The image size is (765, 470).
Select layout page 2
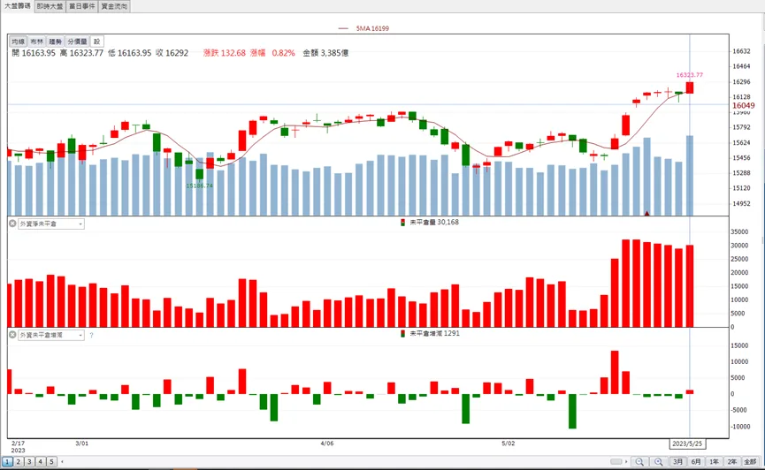(x=19, y=461)
